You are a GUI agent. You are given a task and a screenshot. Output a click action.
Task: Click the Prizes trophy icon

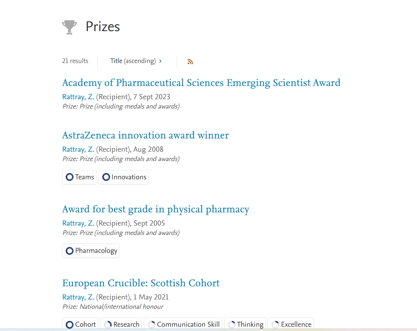click(69, 27)
